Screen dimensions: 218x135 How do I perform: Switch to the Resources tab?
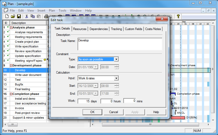click(x=80, y=29)
